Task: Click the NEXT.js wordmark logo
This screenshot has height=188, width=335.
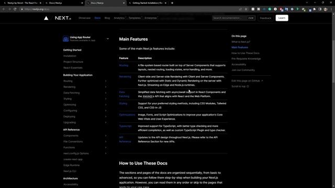Action: tap(63, 18)
